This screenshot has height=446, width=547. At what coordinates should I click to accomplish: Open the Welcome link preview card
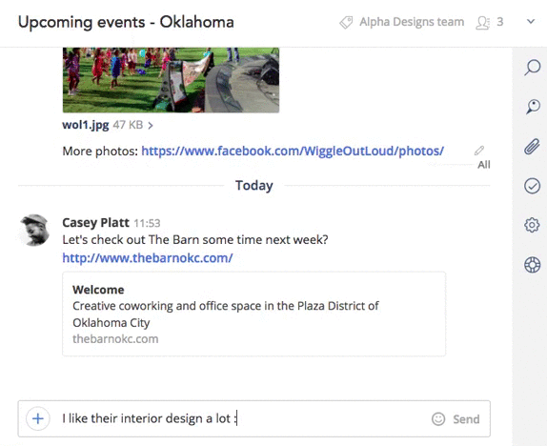(253, 314)
